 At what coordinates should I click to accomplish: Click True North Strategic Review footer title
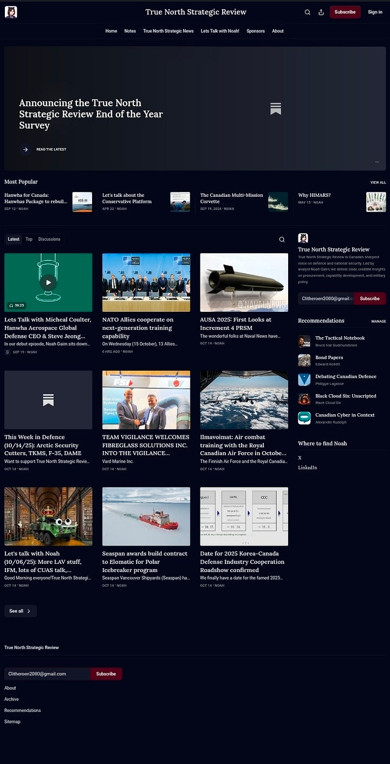coord(31,647)
